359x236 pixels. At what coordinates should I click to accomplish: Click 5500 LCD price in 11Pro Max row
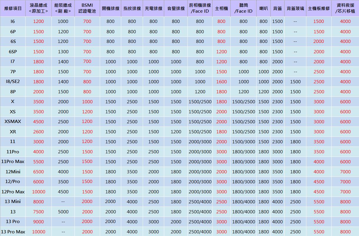(39, 162)
